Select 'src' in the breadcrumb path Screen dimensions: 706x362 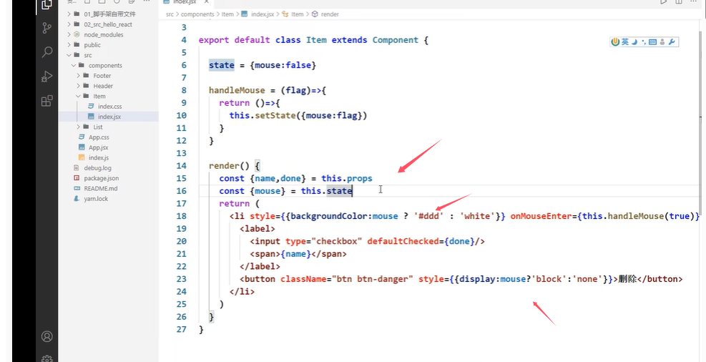tap(170, 14)
